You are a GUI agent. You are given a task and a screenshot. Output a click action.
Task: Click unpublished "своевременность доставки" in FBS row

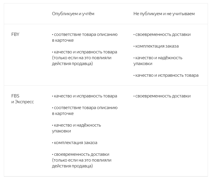[162, 96]
